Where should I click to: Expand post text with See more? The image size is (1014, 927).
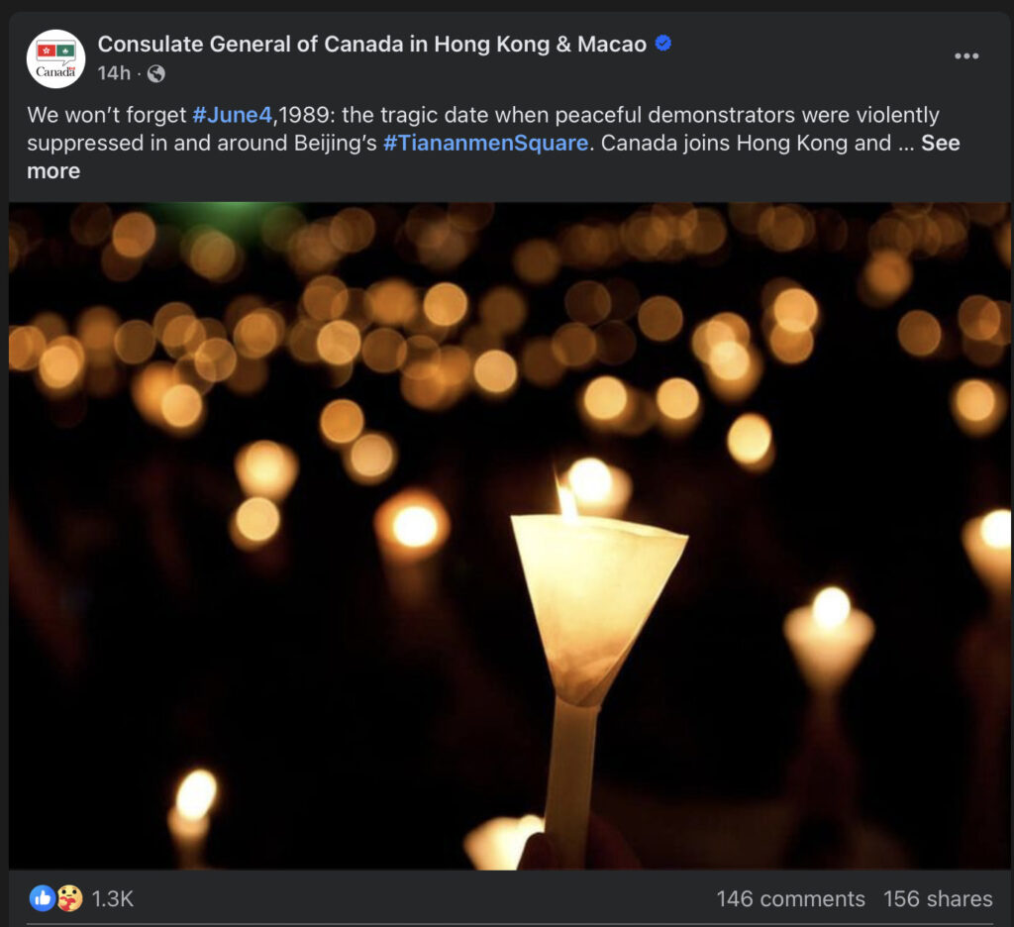tap(940, 144)
